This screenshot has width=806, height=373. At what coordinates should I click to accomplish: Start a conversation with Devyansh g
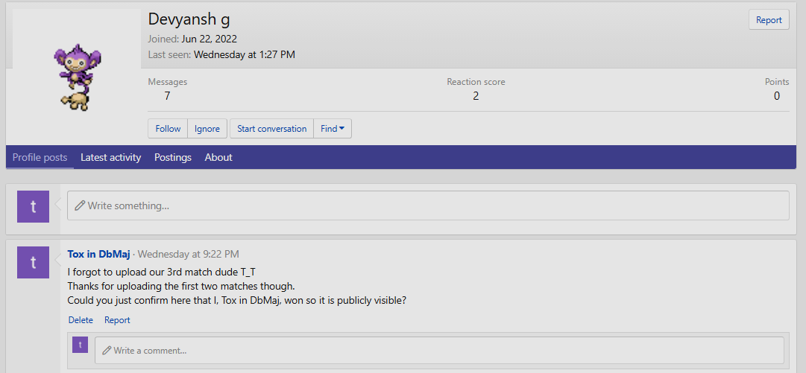coord(271,129)
